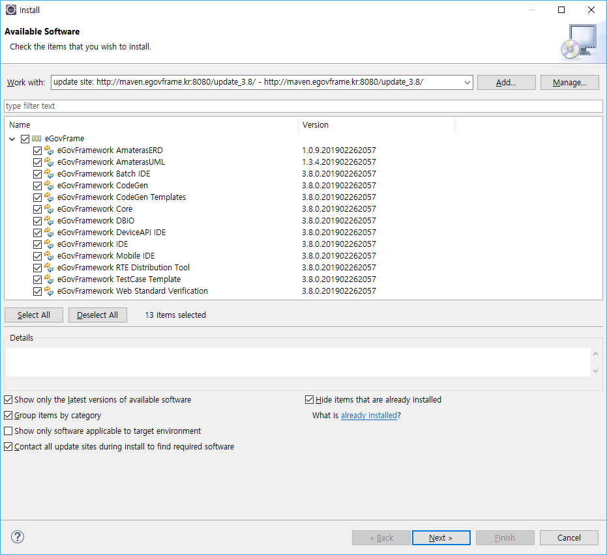Click the Deselect All button
The height and width of the screenshot is (555, 607).
pos(97,315)
